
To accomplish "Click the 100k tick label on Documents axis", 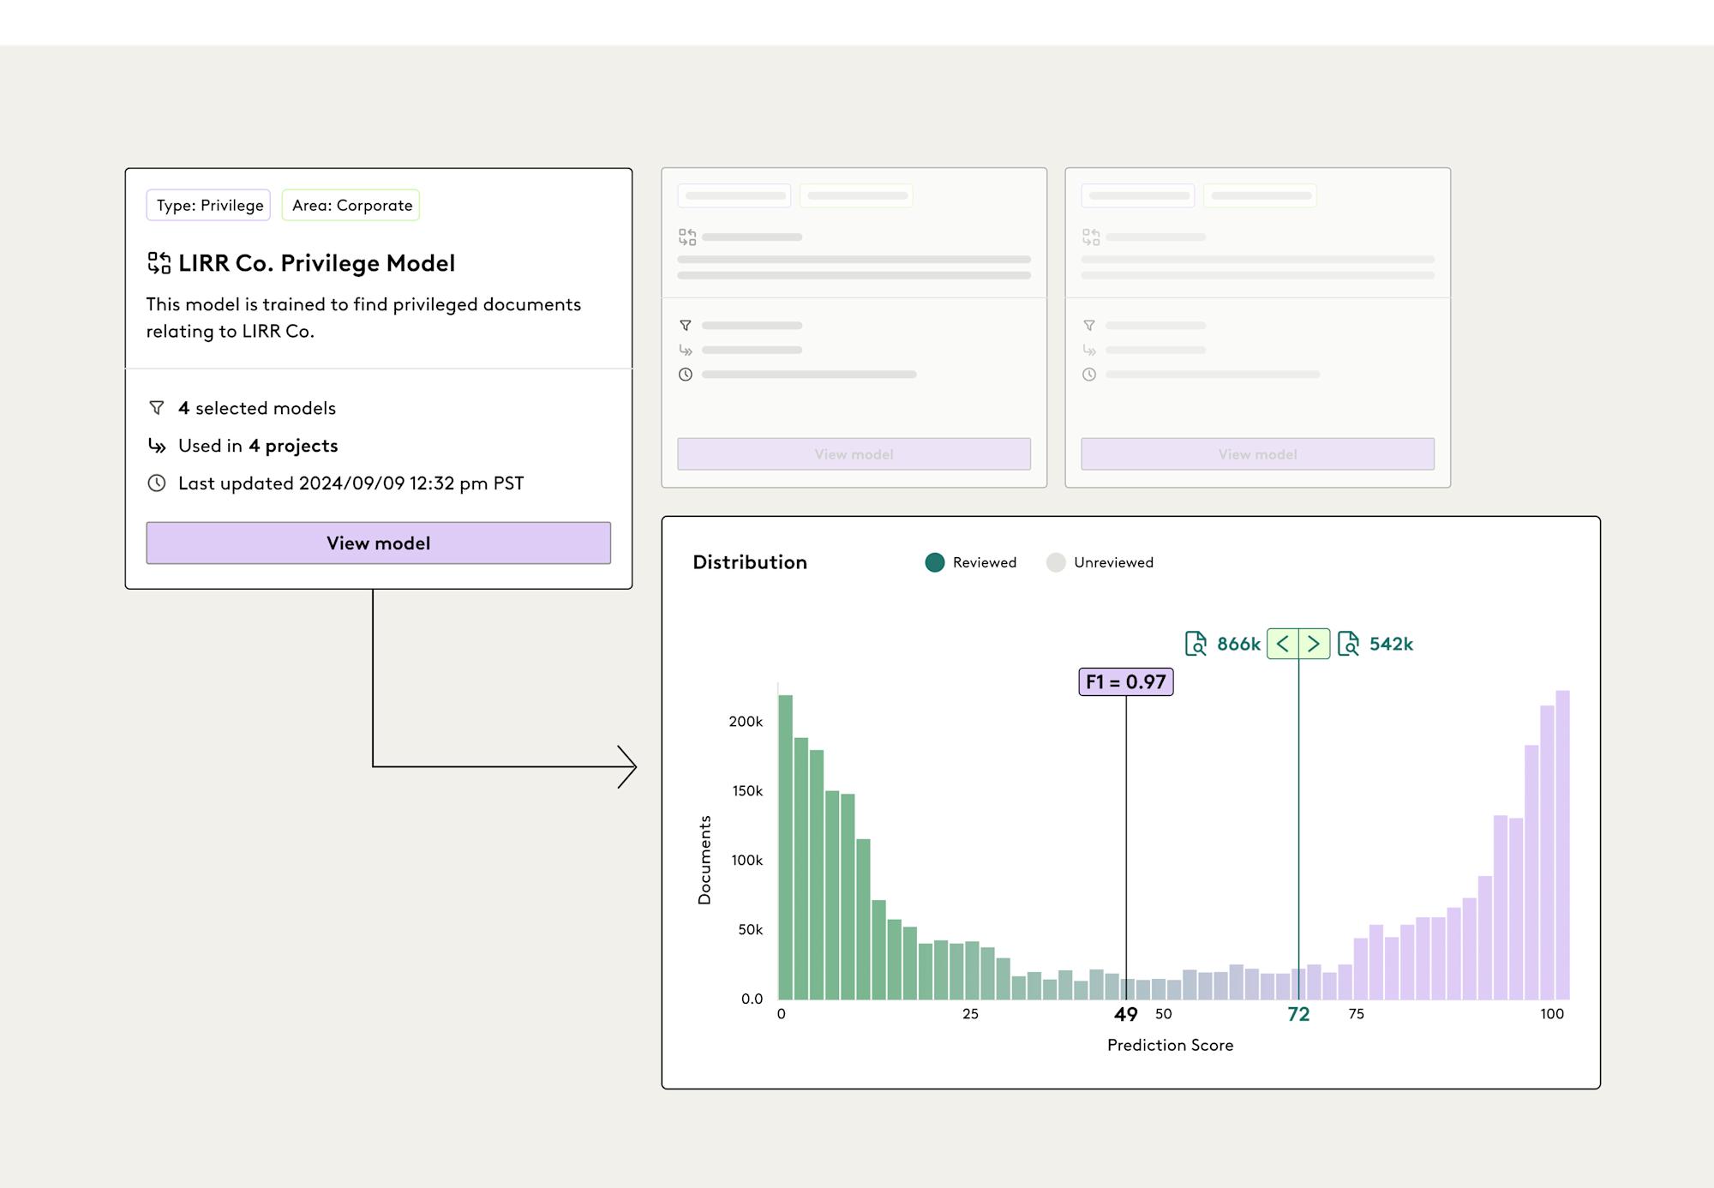I will [x=746, y=861].
